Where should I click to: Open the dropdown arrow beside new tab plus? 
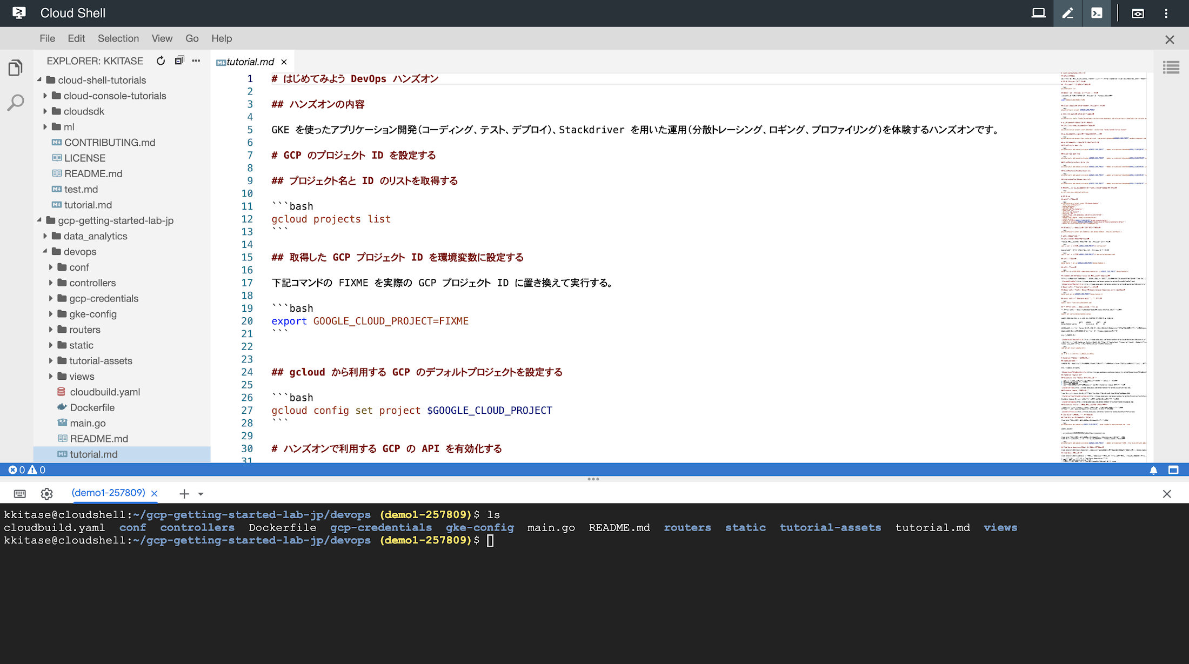coord(201,494)
